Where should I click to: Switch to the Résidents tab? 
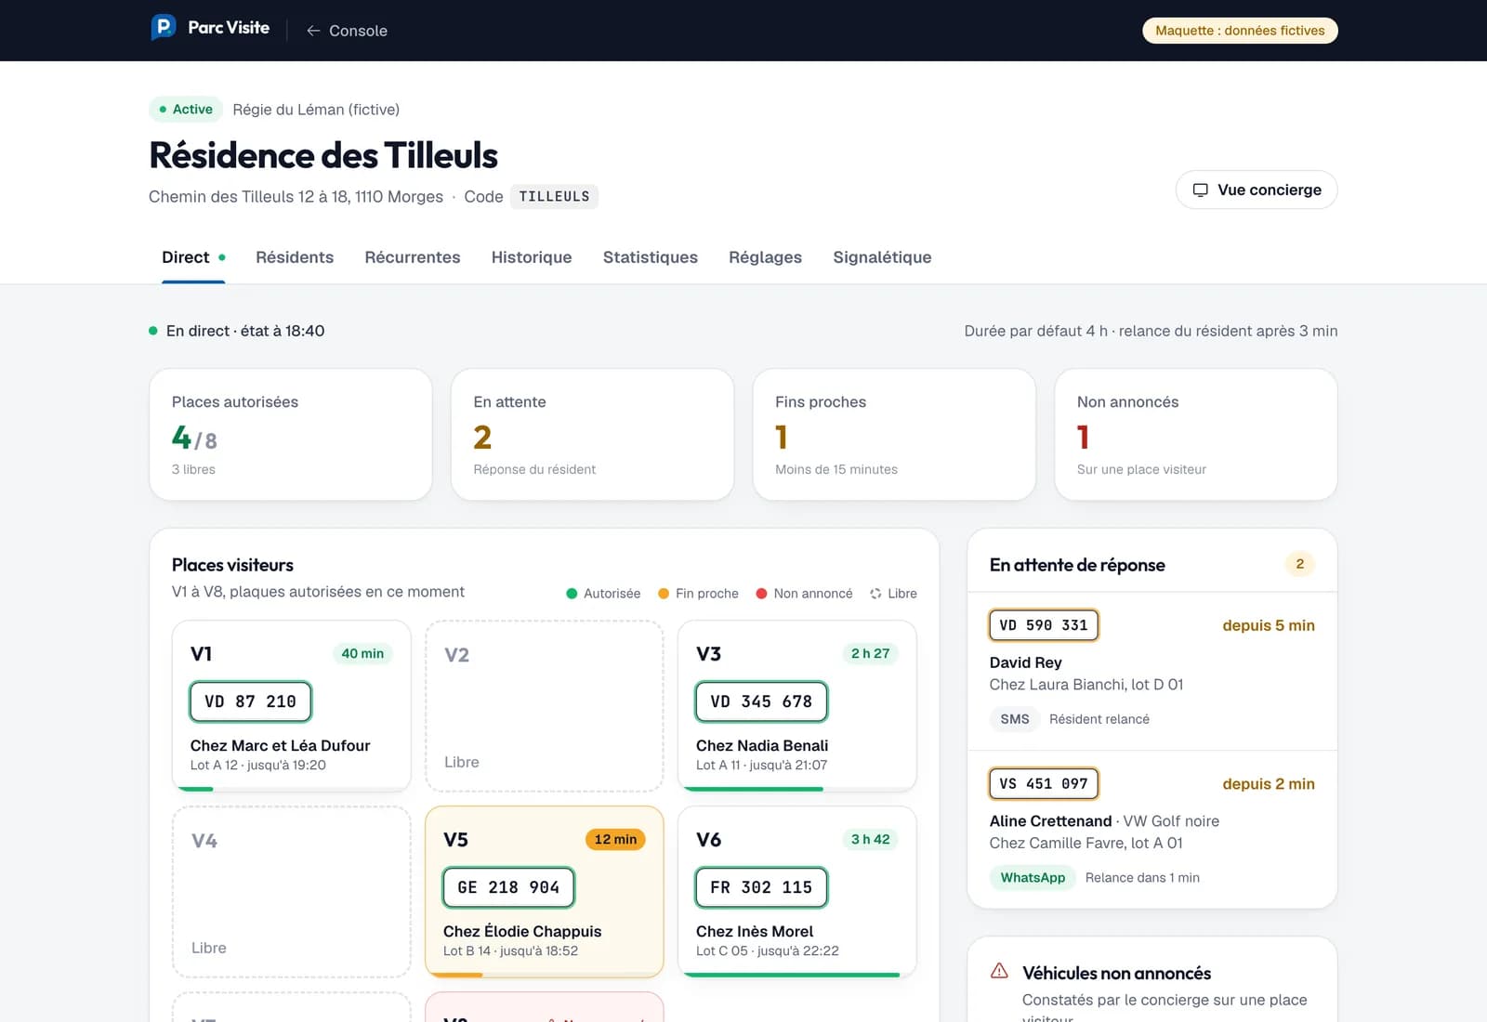295,257
